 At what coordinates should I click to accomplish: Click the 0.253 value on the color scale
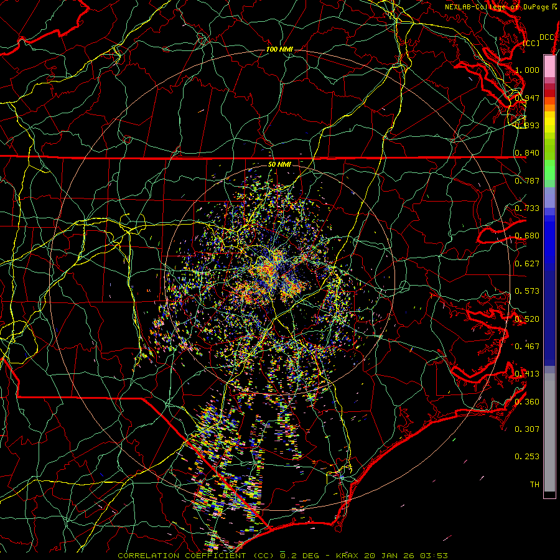click(x=527, y=457)
